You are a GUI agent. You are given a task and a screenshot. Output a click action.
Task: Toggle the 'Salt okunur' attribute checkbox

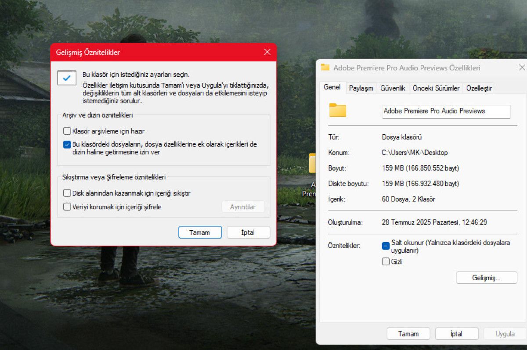[x=386, y=246]
